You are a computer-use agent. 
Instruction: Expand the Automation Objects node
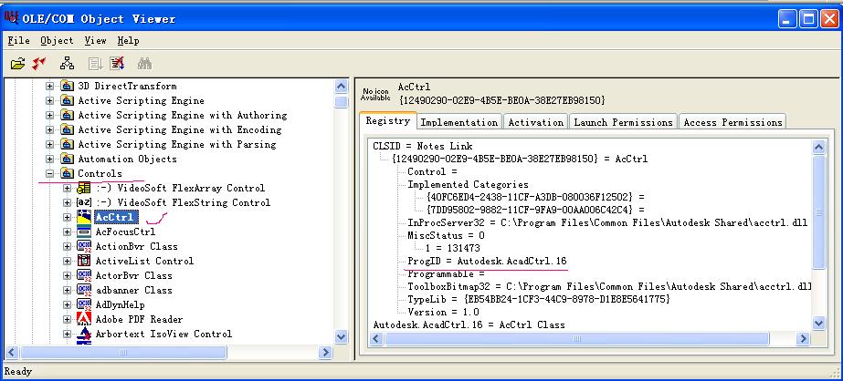pyautogui.click(x=50, y=159)
